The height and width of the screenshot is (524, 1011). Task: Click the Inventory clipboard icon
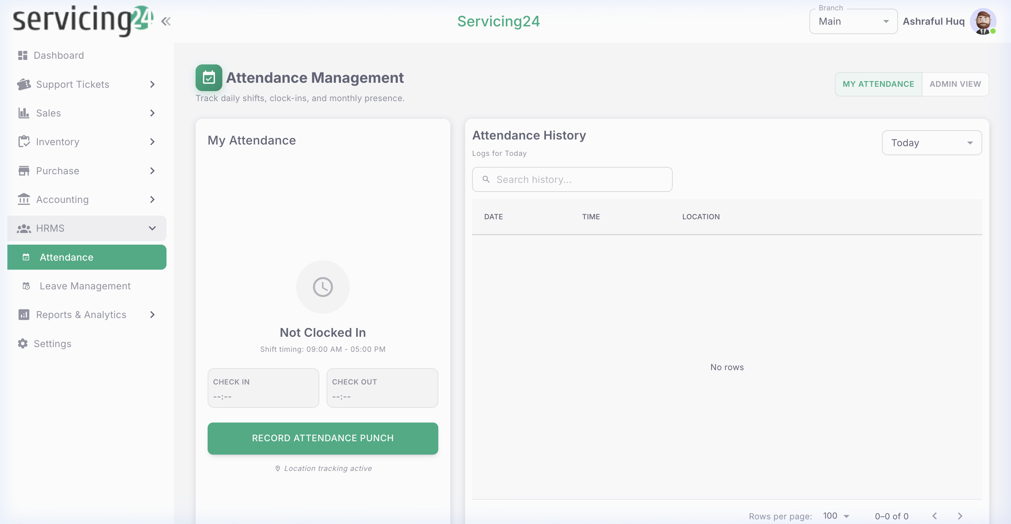[24, 142]
